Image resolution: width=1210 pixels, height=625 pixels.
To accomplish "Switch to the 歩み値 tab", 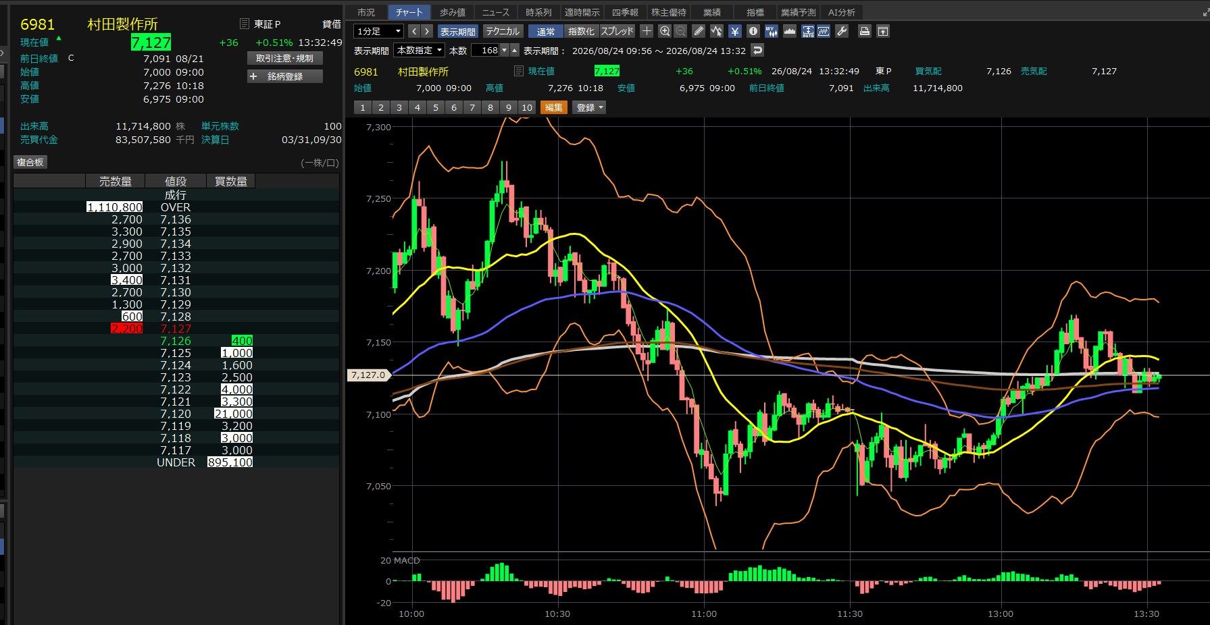I will (452, 12).
